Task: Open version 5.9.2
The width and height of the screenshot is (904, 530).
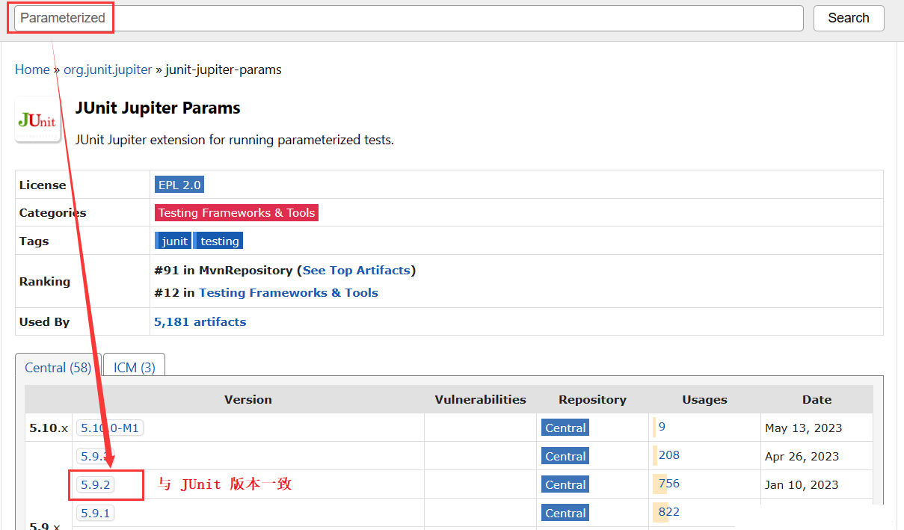Action: point(95,485)
